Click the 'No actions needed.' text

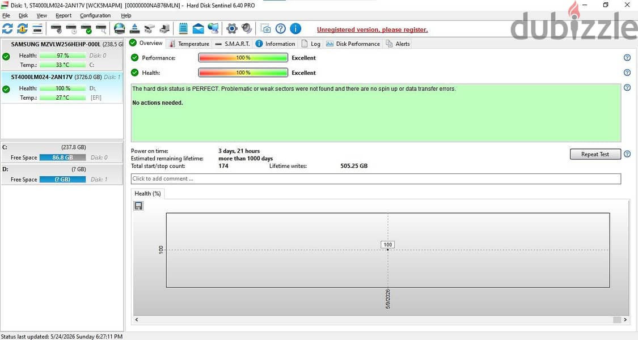coord(158,103)
